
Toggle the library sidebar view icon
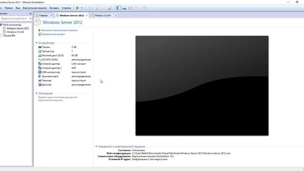pyautogui.click(x=118, y=8)
